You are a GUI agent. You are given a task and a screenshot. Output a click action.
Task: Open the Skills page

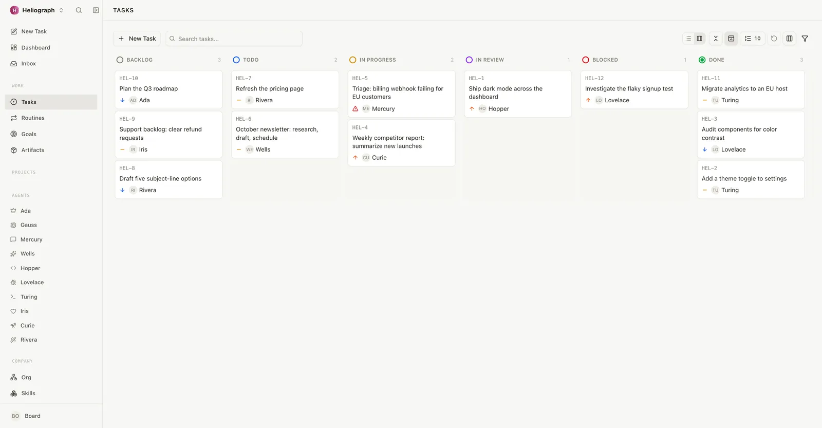pos(51,393)
